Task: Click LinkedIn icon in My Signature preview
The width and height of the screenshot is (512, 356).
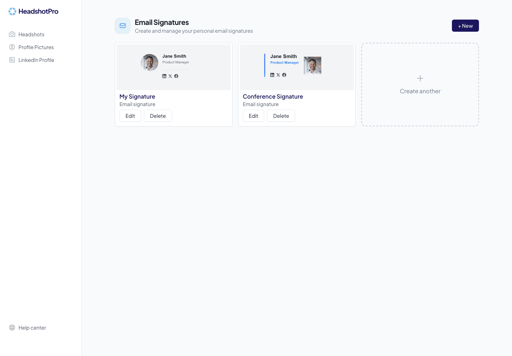Action: tap(164, 76)
